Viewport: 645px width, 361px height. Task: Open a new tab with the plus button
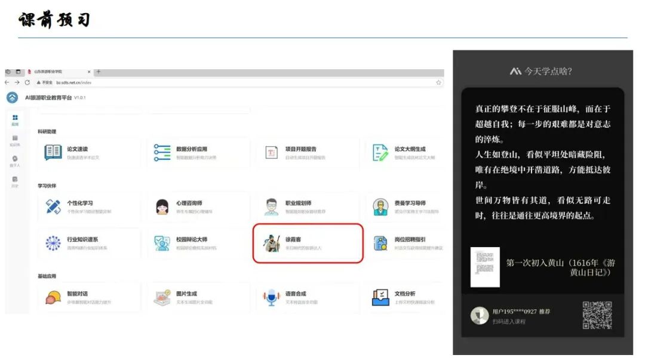(99, 72)
